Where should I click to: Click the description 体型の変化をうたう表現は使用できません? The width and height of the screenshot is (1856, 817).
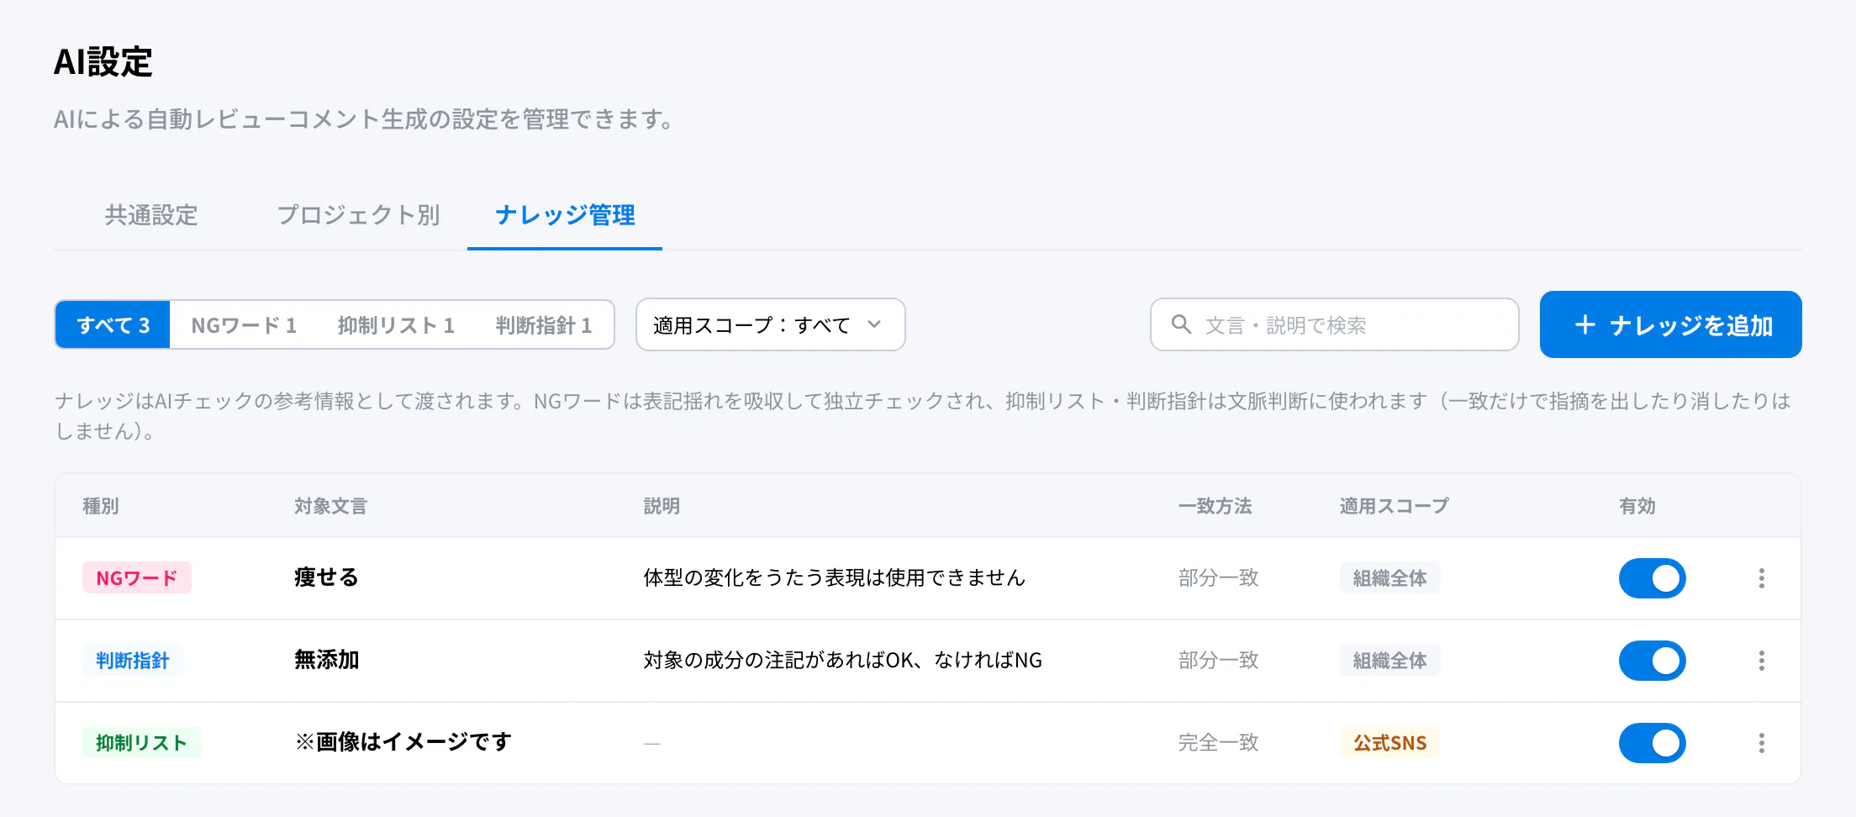(834, 578)
